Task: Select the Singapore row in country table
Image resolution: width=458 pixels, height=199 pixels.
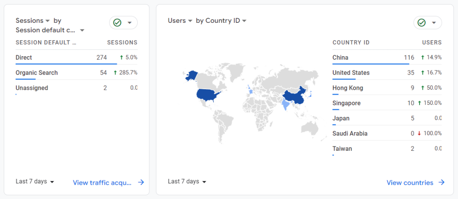Action: tap(387, 103)
